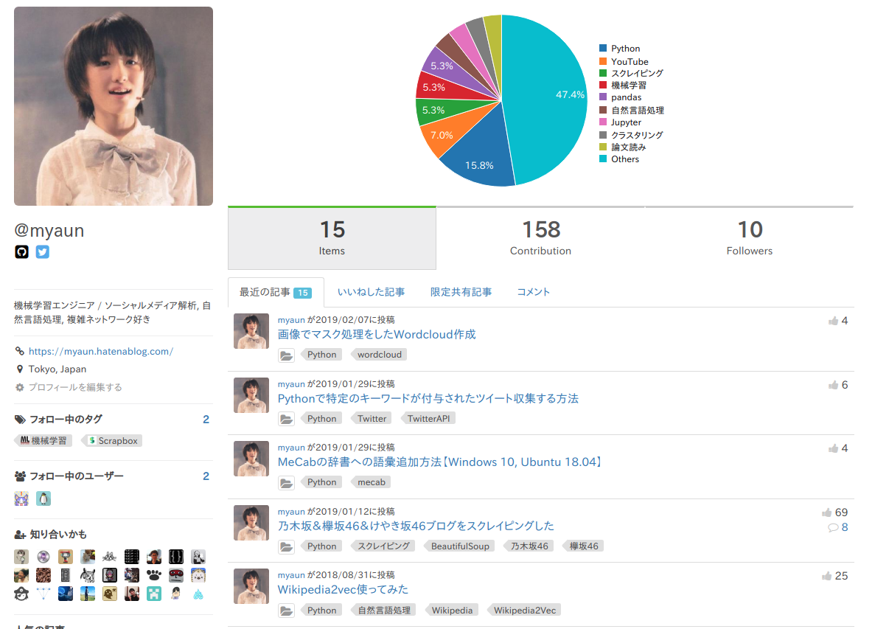Open the Wikipedia2vec使ってみた article
This screenshot has height=629, width=875.
click(343, 589)
